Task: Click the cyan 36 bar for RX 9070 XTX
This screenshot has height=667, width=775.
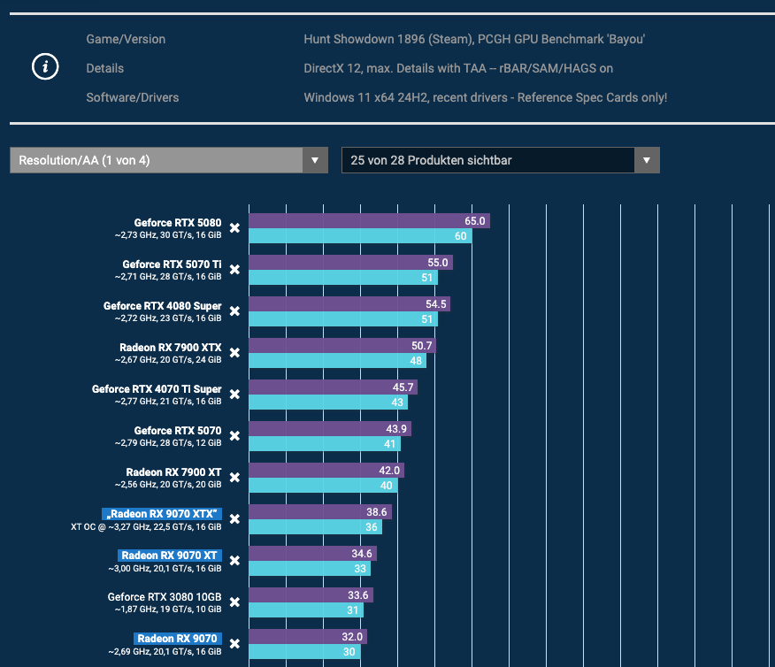Action: (x=315, y=526)
